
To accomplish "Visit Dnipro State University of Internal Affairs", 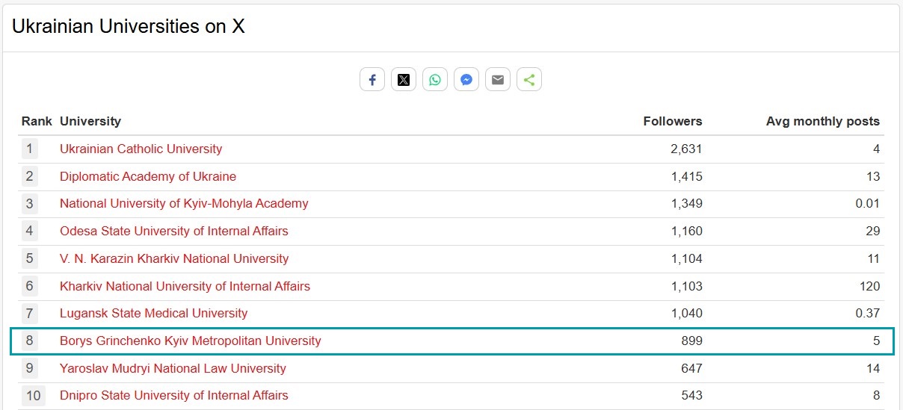I will 173,395.
